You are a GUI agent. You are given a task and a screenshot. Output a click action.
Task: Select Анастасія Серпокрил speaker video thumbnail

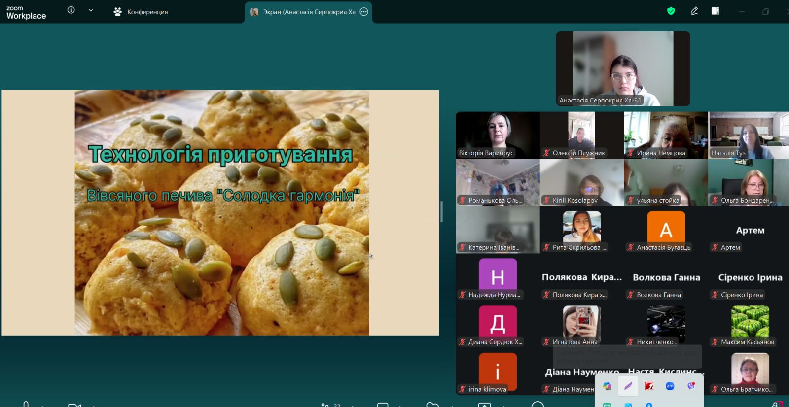(x=623, y=68)
